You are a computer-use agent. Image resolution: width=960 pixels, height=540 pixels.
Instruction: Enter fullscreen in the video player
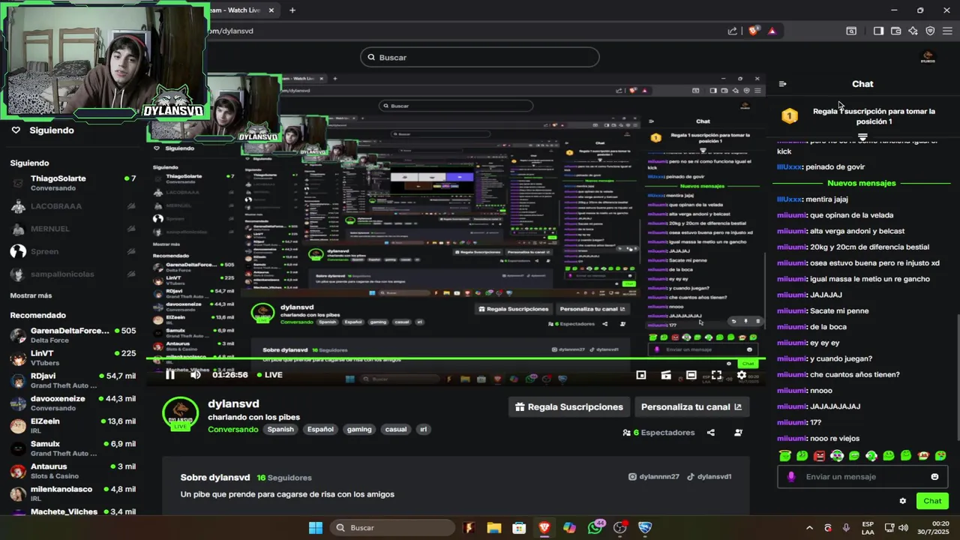pos(716,375)
